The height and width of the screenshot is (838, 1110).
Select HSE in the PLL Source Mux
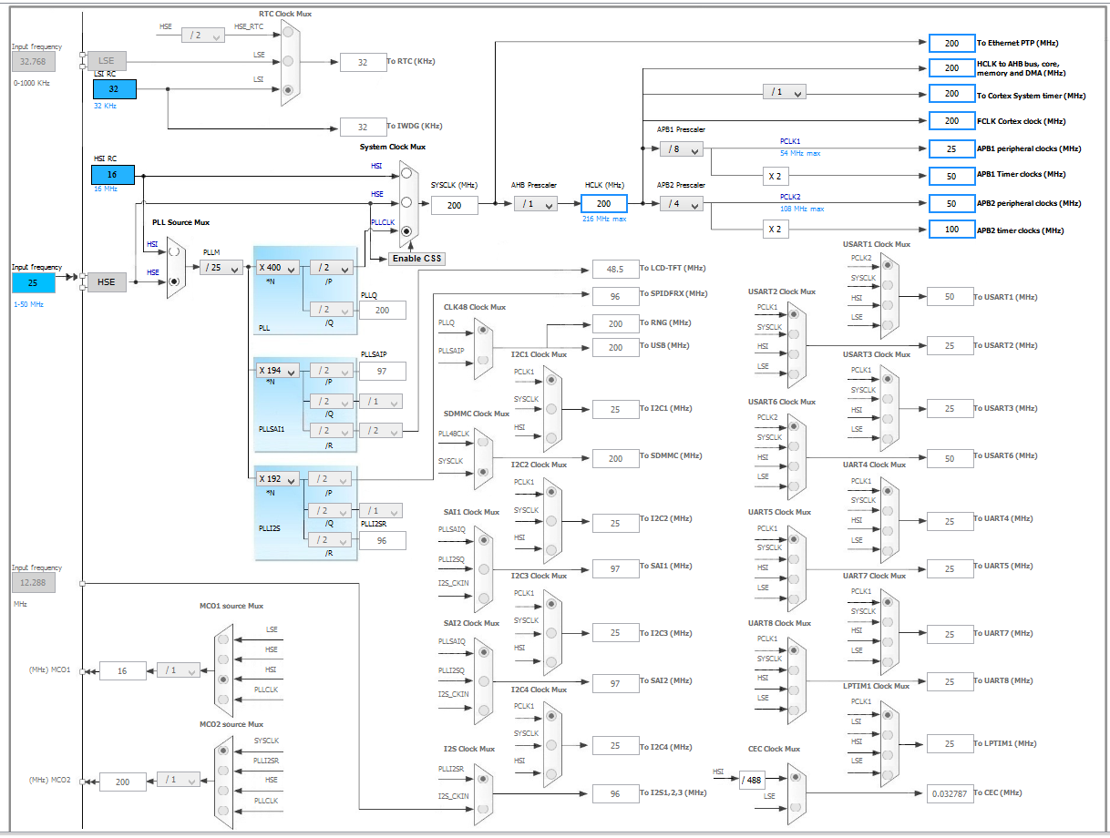tap(173, 281)
